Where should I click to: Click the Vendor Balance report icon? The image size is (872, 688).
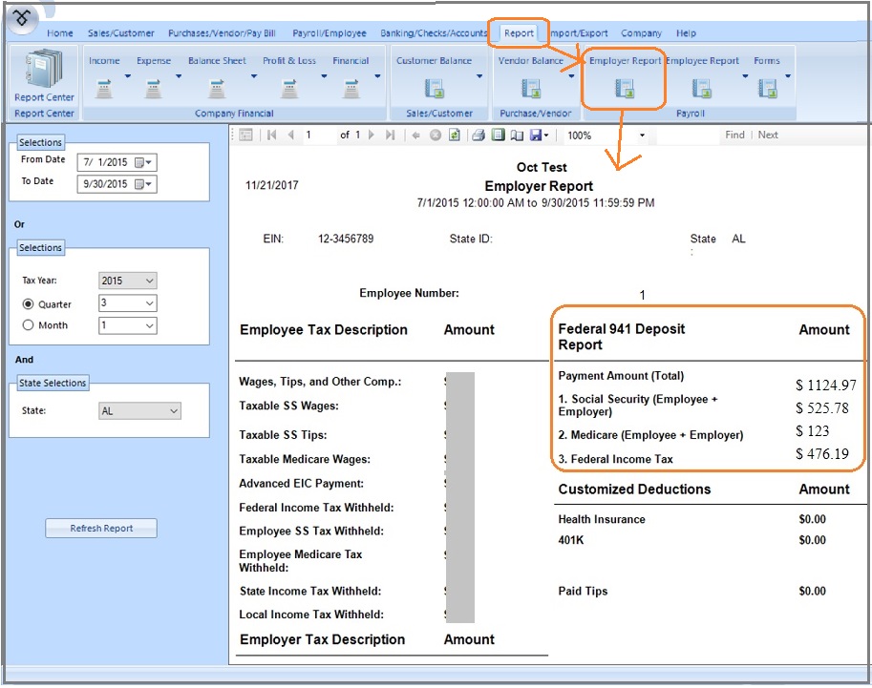pyautogui.click(x=531, y=89)
